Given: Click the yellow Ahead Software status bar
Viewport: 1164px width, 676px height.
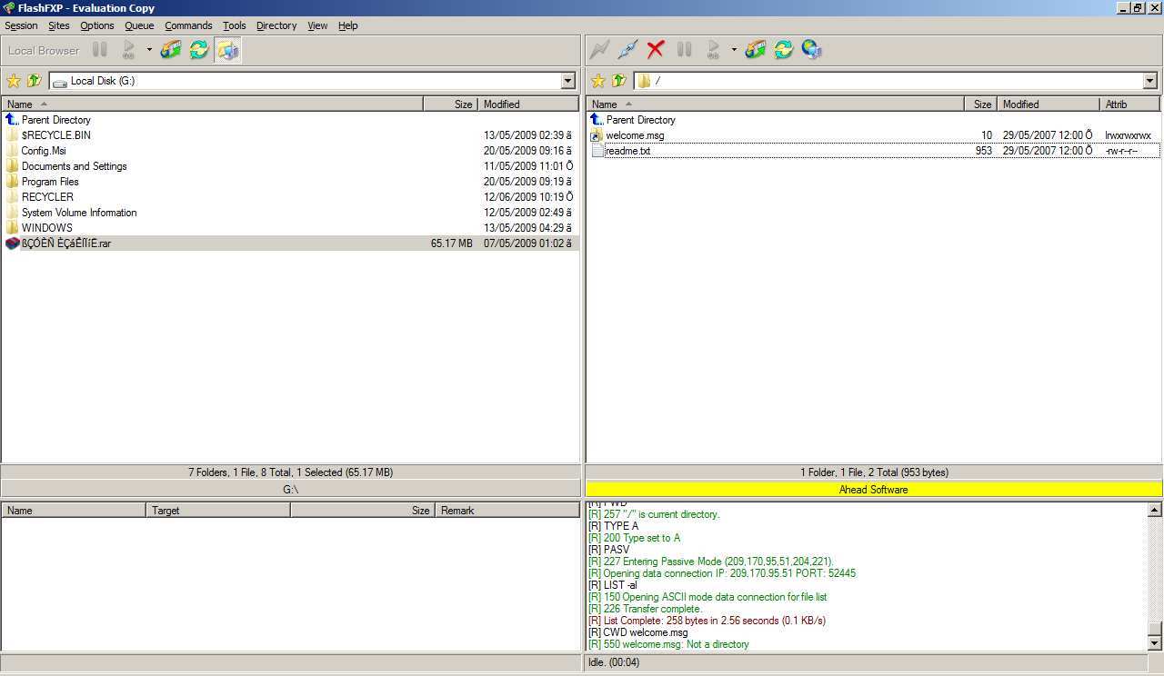Looking at the screenshot, I should 873,489.
